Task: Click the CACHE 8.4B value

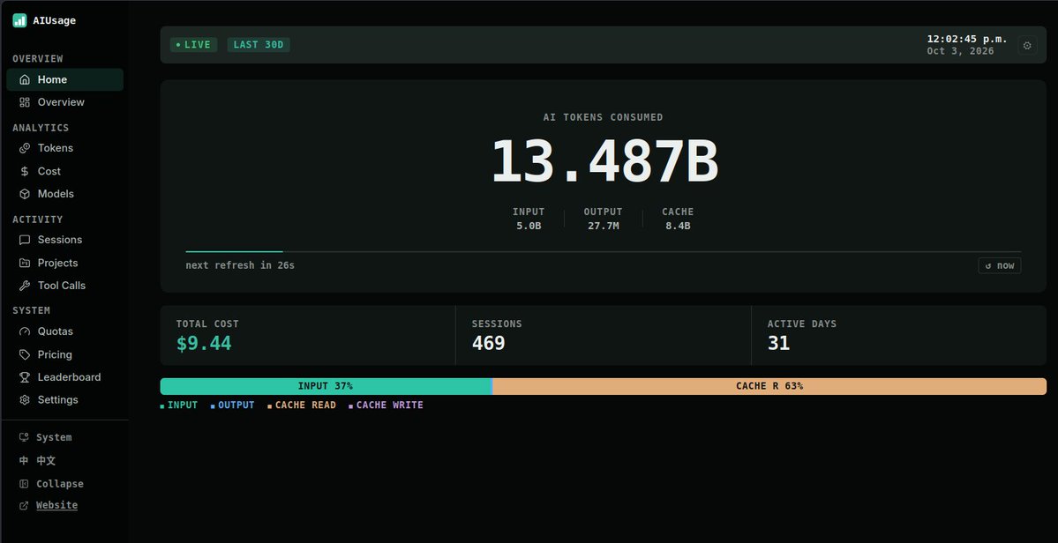Action: (678, 226)
